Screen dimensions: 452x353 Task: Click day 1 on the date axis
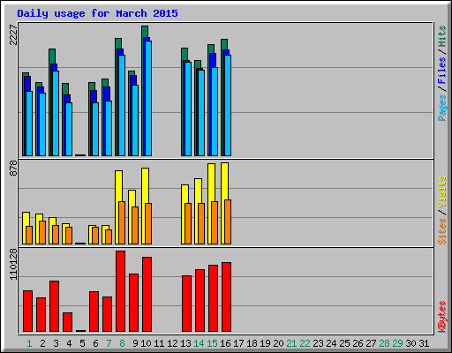[29, 343]
